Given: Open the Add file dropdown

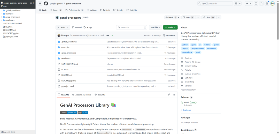Looking at the screenshot, I should (156, 27).
